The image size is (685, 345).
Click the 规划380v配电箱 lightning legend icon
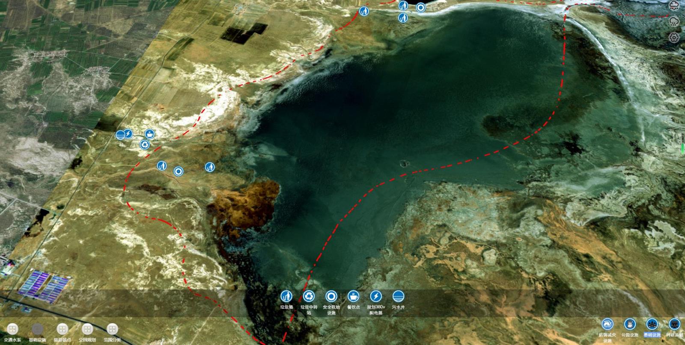point(375,296)
